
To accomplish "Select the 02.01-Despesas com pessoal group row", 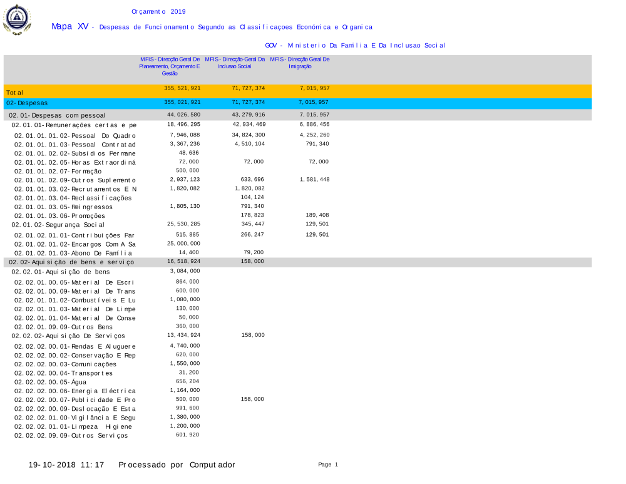I will (57, 115).
